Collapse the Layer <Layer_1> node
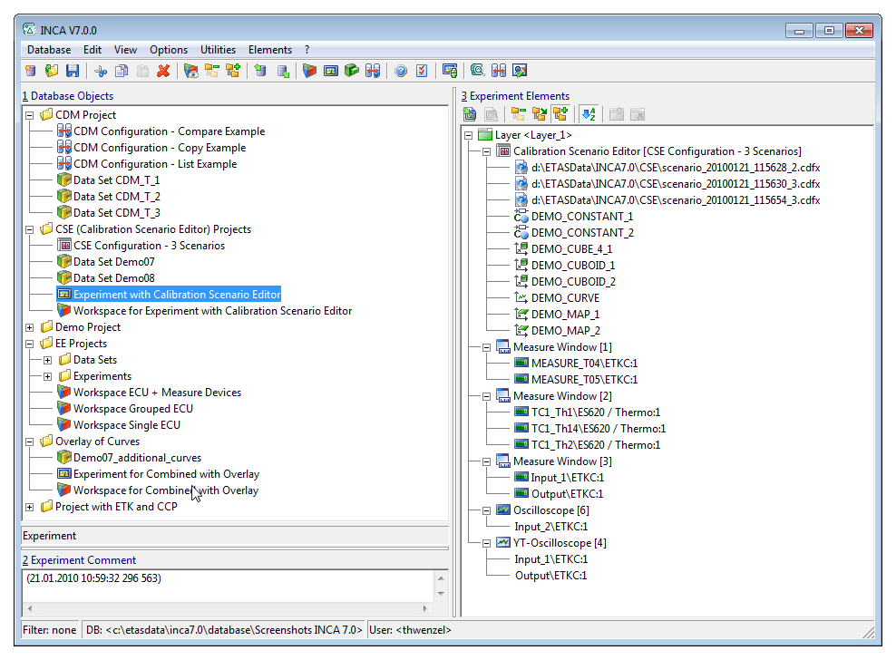The width and height of the screenshot is (896, 660). coord(469,135)
